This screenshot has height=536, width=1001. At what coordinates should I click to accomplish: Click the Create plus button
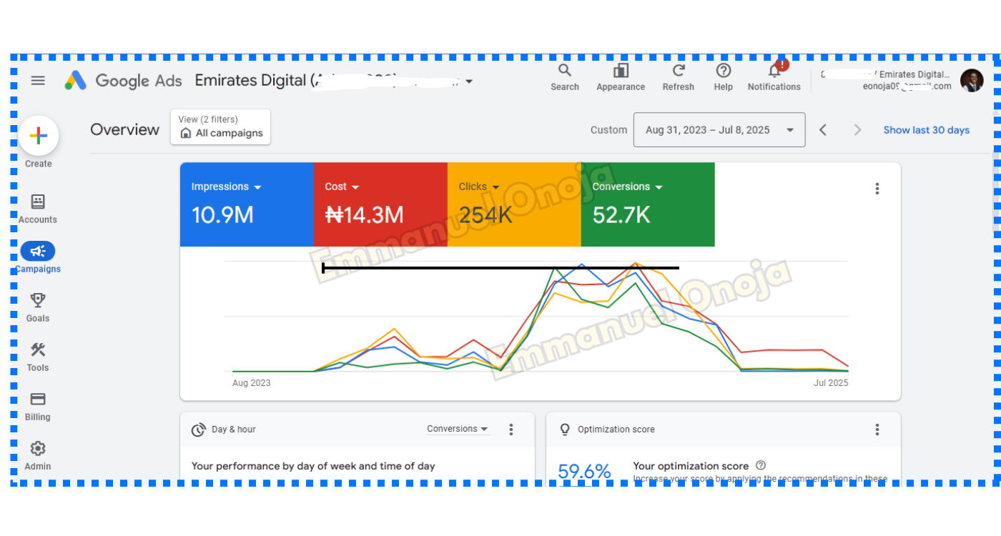click(39, 136)
